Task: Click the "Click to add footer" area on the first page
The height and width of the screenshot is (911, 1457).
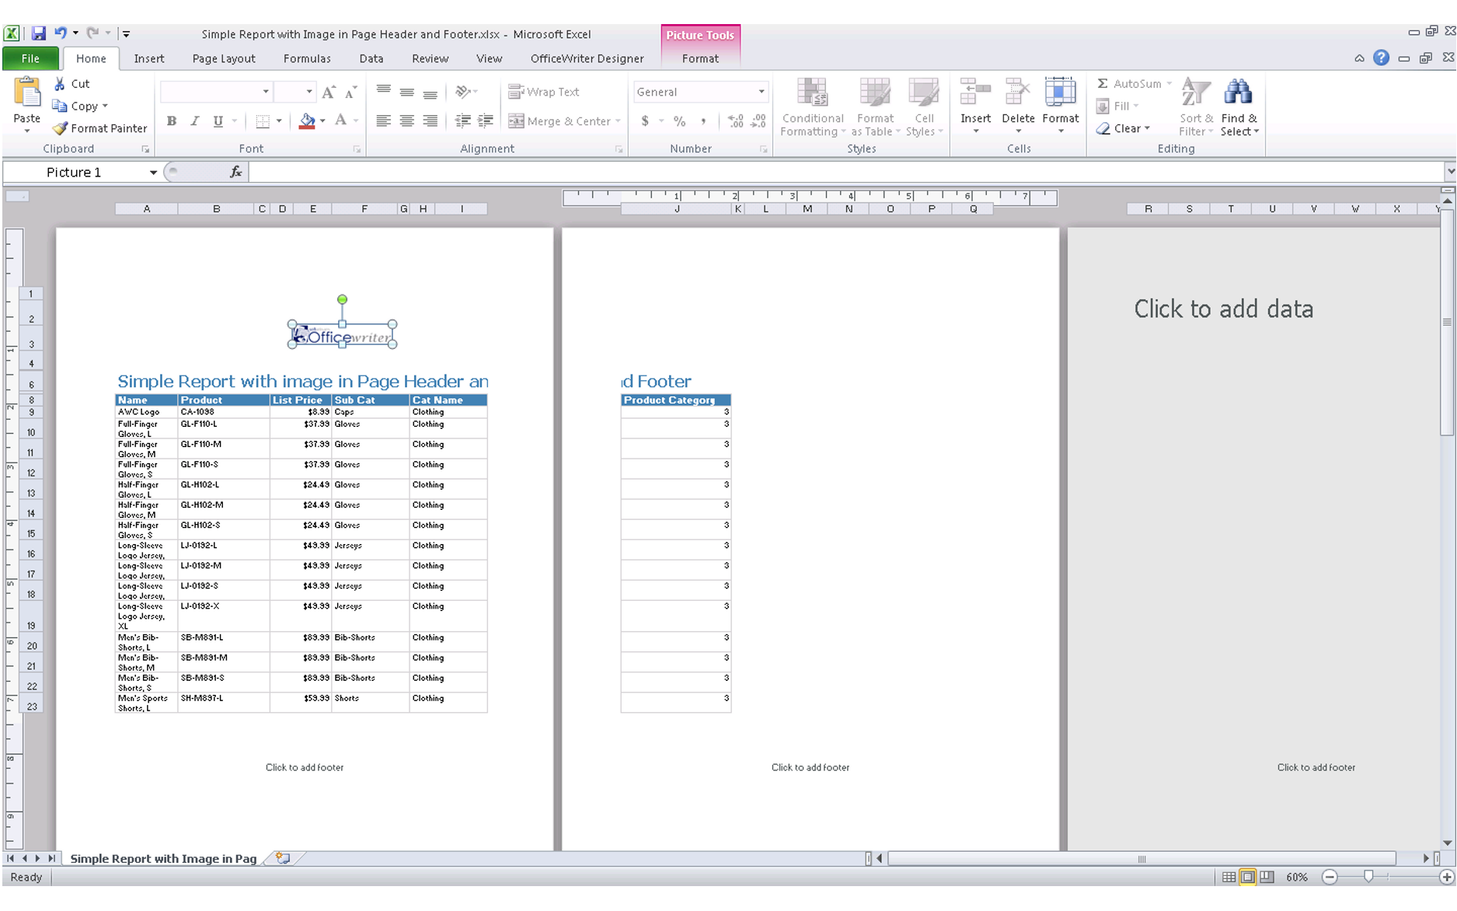Action: point(305,767)
